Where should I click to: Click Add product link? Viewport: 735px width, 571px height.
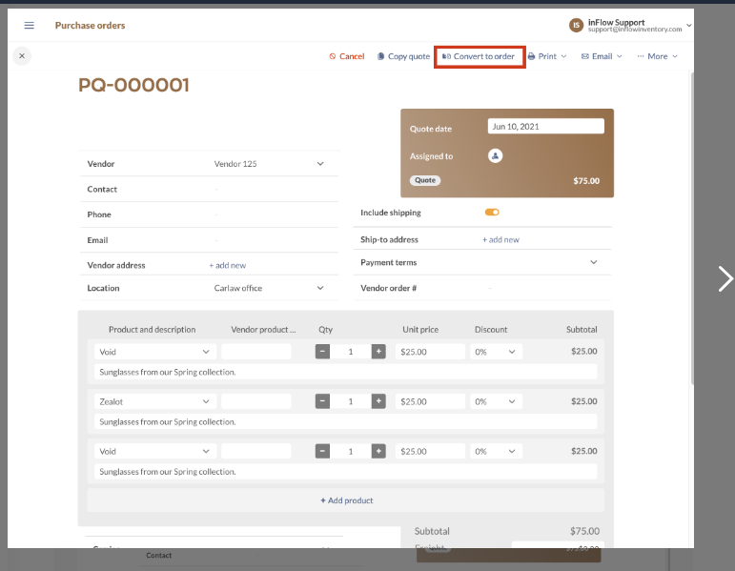pyautogui.click(x=347, y=500)
